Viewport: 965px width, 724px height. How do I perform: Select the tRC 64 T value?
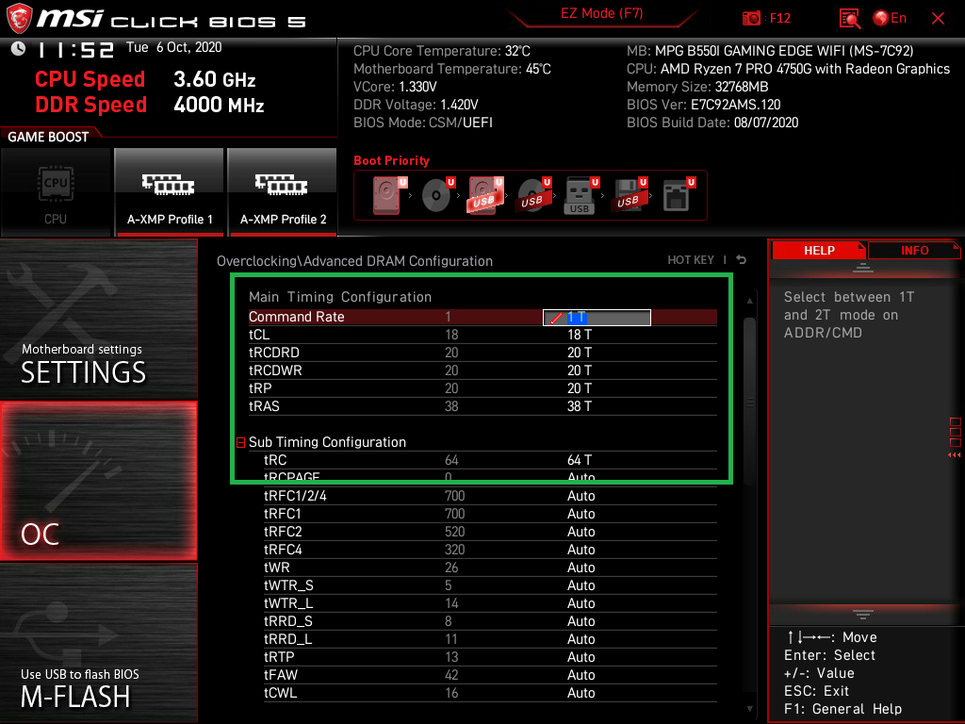pyautogui.click(x=580, y=460)
